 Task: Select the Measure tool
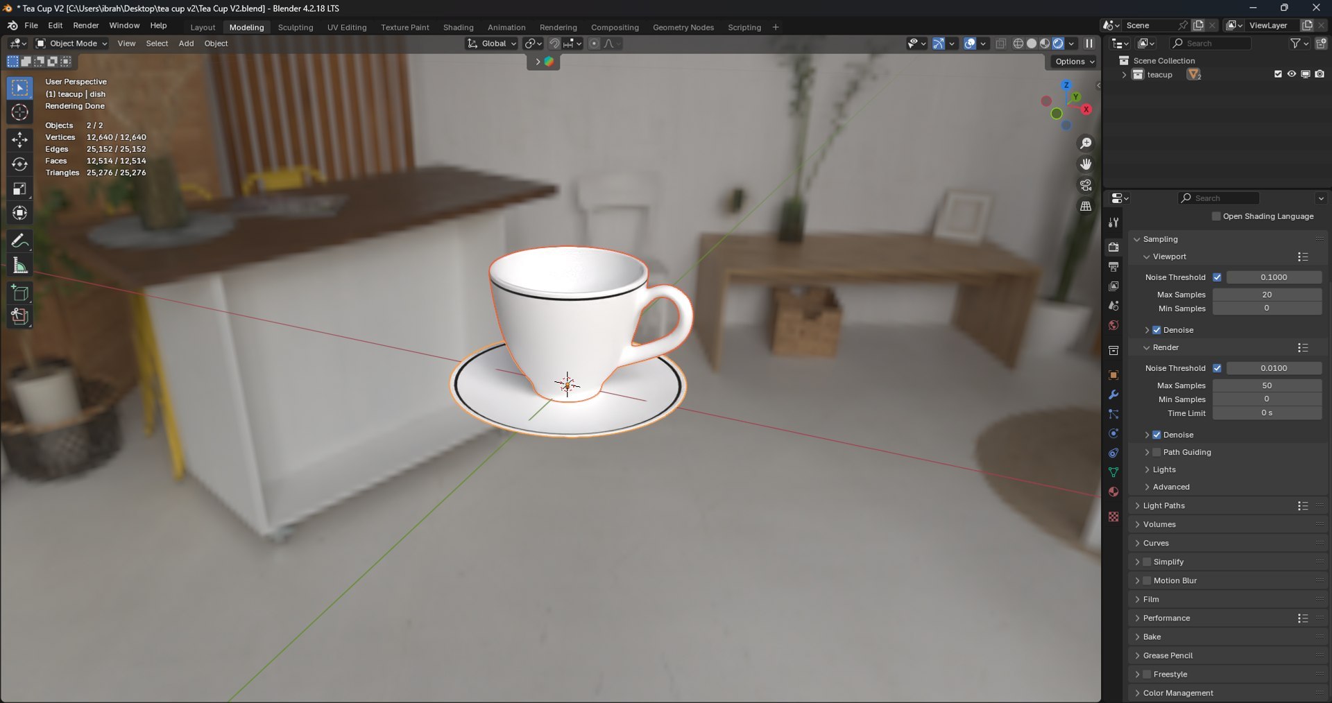[19, 266]
